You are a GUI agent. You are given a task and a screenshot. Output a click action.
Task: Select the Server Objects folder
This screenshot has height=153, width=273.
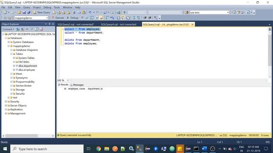(x=18, y=105)
